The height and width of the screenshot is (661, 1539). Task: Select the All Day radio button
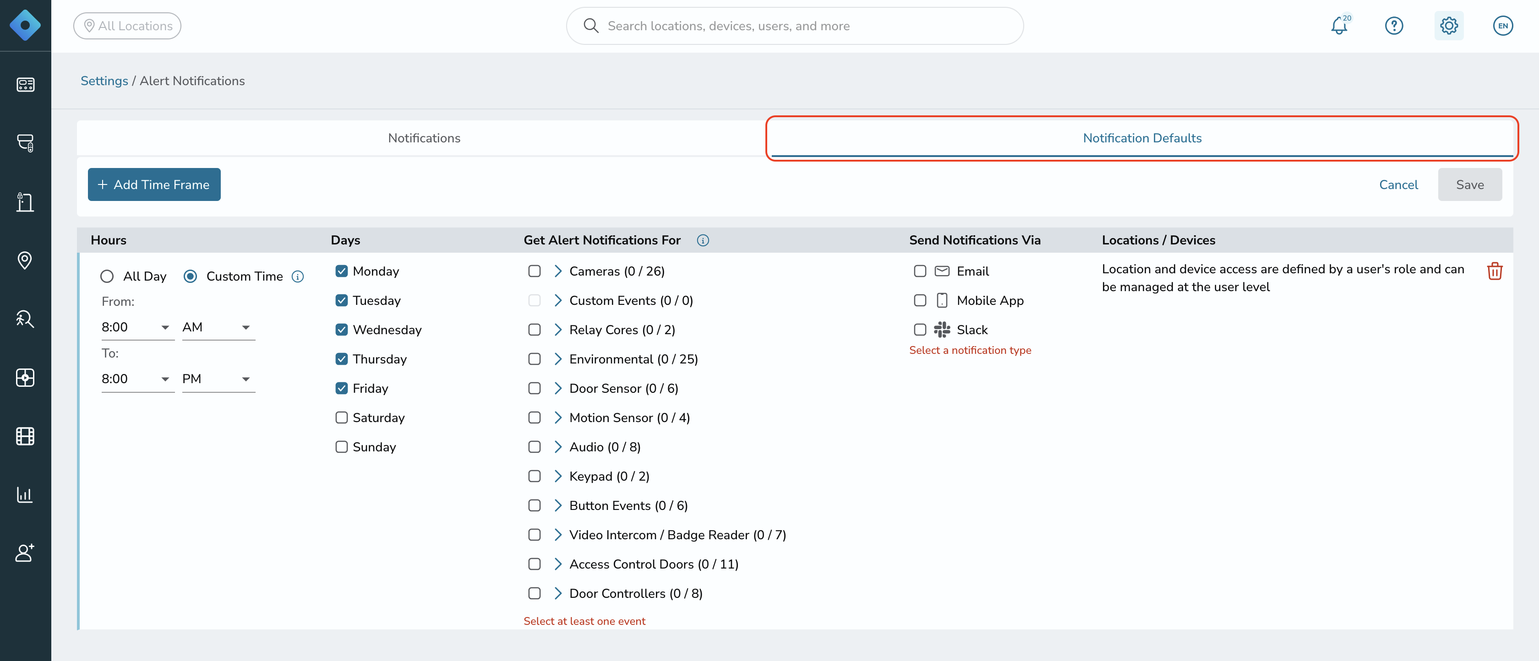107,276
